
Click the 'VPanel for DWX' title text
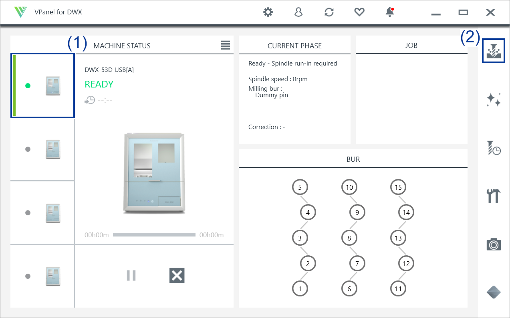tap(58, 12)
